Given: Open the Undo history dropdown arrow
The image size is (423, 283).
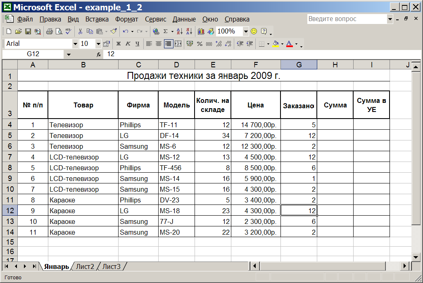Looking at the screenshot, I should click(132, 31).
